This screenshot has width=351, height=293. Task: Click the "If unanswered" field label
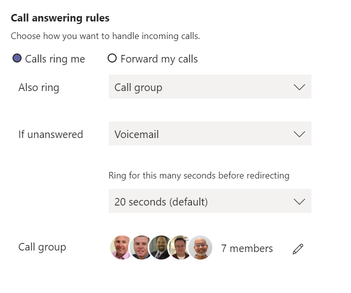pos(51,134)
